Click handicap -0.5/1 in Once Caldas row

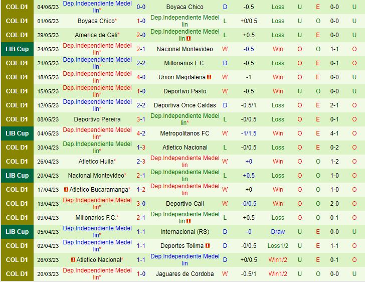click(249, 105)
